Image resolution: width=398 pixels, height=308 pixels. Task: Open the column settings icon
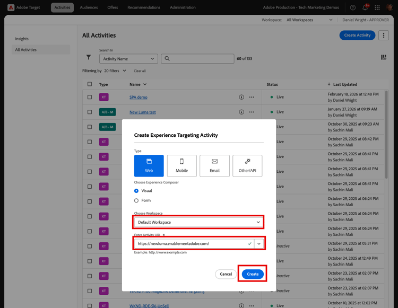[384, 58]
